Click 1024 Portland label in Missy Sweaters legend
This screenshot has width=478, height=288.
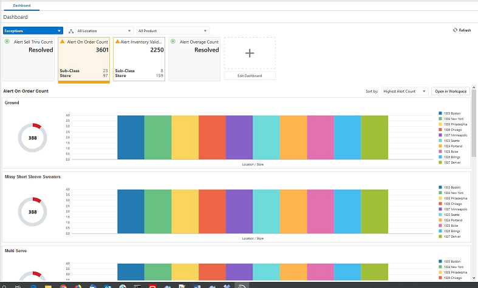click(x=453, y=220)
